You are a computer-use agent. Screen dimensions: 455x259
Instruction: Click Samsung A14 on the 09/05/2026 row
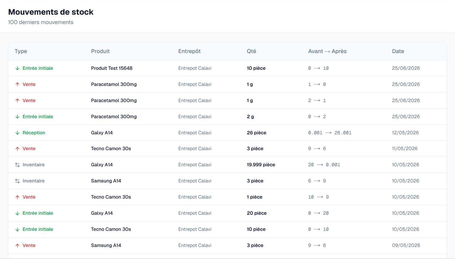pyautogui.click(x=106, y=245)
